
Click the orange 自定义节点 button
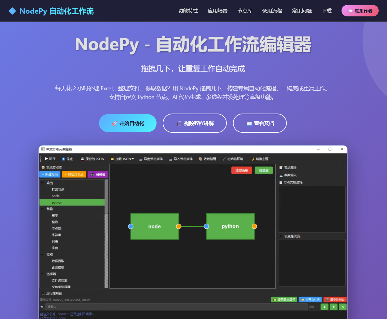click(x=74, y=175)
